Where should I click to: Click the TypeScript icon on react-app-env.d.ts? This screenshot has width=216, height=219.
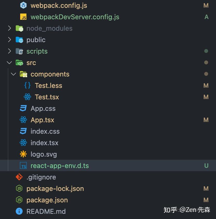point(23,165)
